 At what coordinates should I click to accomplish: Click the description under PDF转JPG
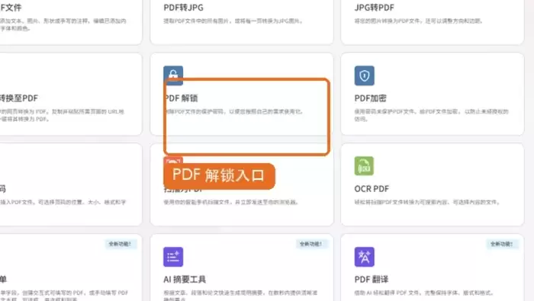[x=233, y=21]
